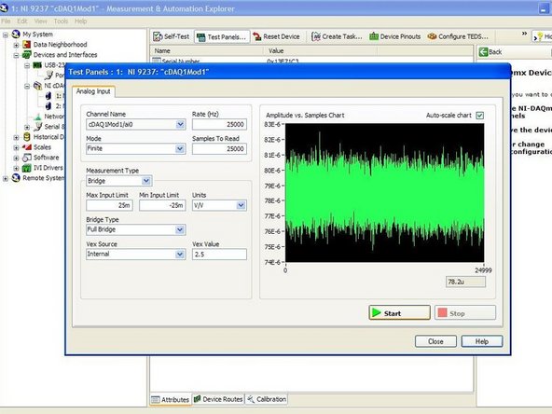The width and height of the screenshot is (552, 414).
Task: Expand Scales tree node
Action: point(16,147)
